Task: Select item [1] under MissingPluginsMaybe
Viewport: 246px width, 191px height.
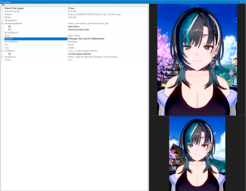Action: click(9, 30)
